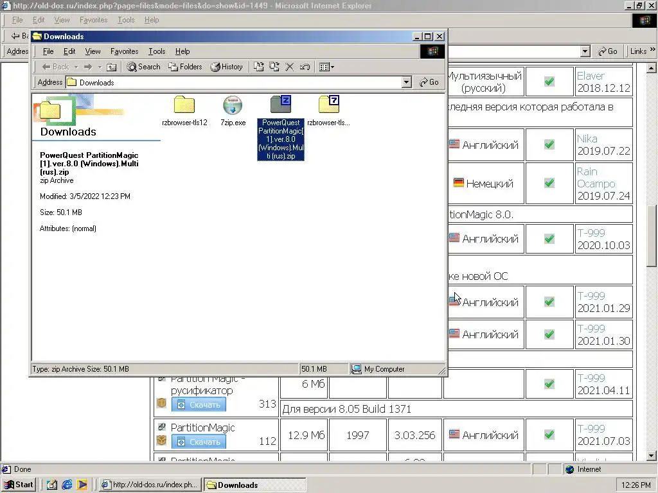
Task: Open the Views toolbar button
Action: [x=326, y=67]
